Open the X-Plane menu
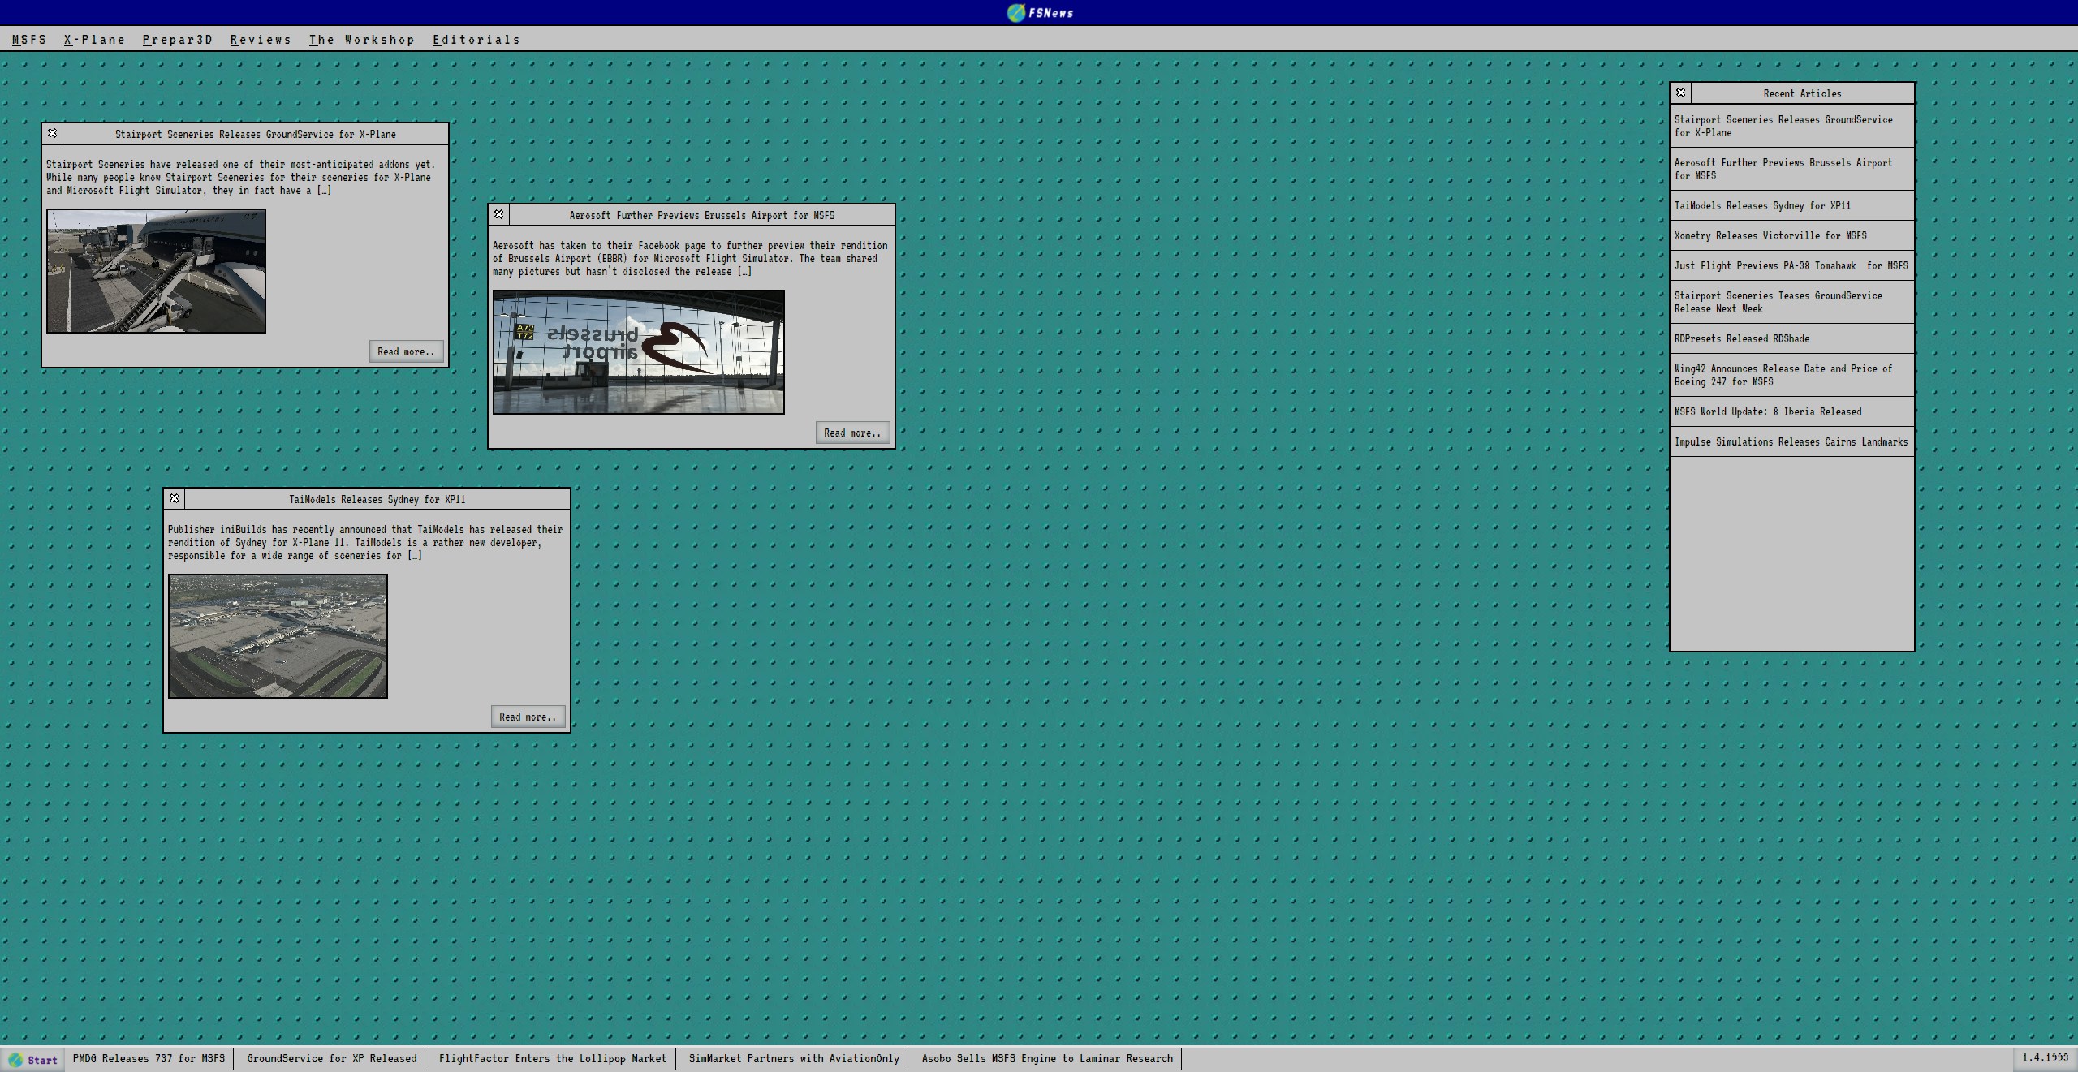Image resolution: width=2078 pixels, height=1072 pixels. [x=94, y=40]
